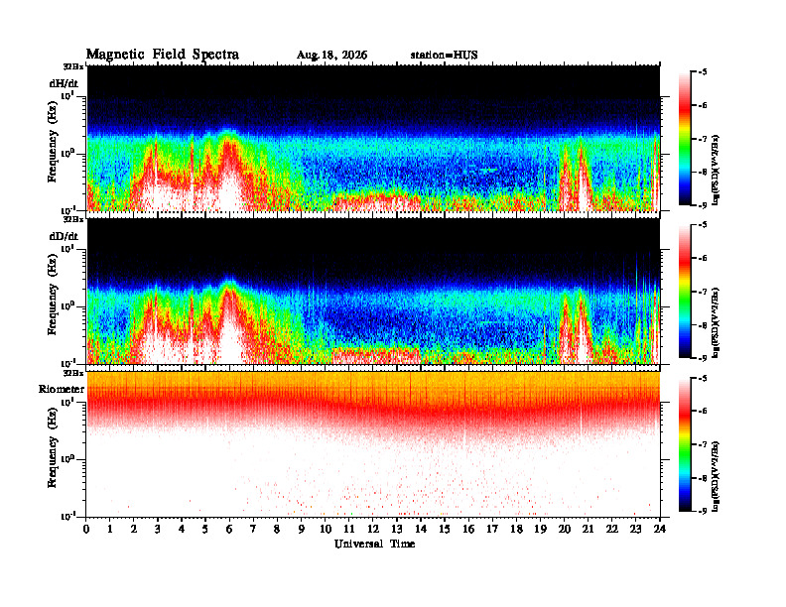Image resolution: width=786 pixels, height=607 pixels.
Task: Click the color bar beside the dD/dt panel
Action: click(684, 292)
